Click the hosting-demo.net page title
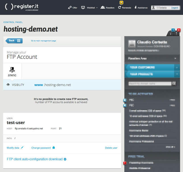 click(30, 29)
